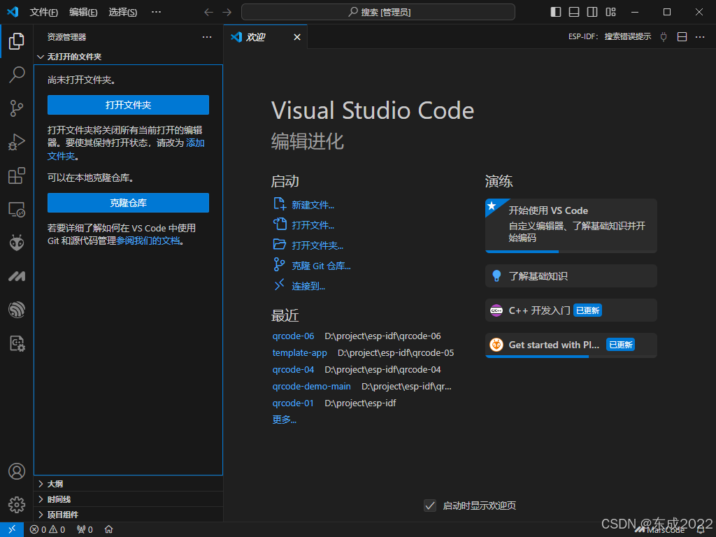Viewport: 716px width, 537px height.
Task: Click the remote window indicator in status bar
Action: point(12,529)
